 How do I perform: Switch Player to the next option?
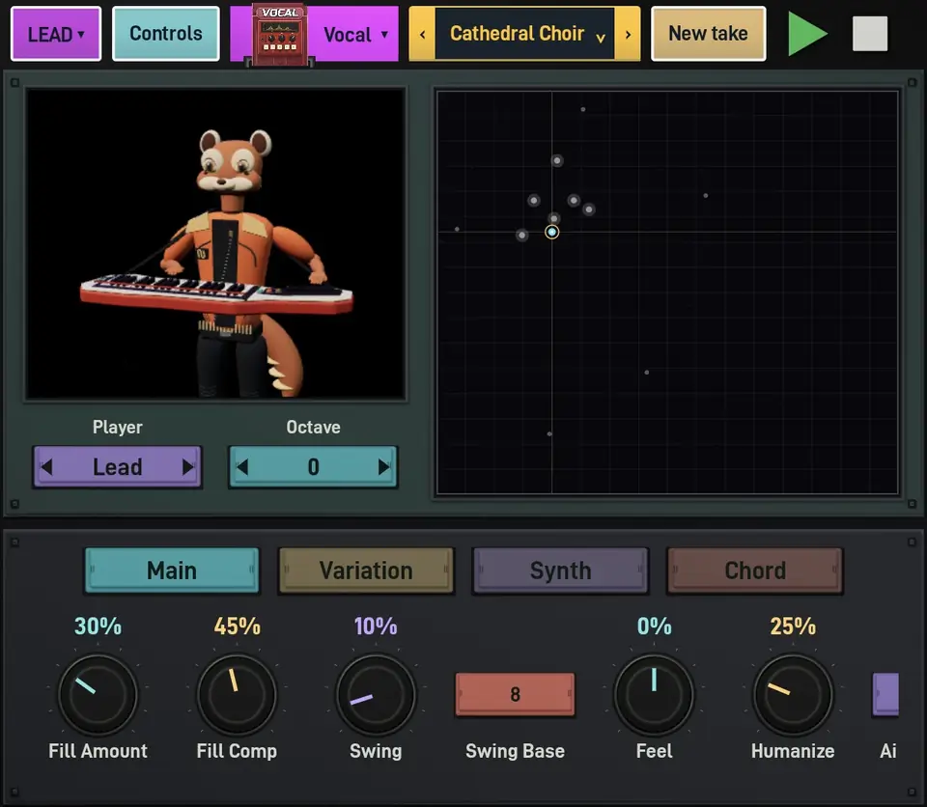[x=188, y=467]
